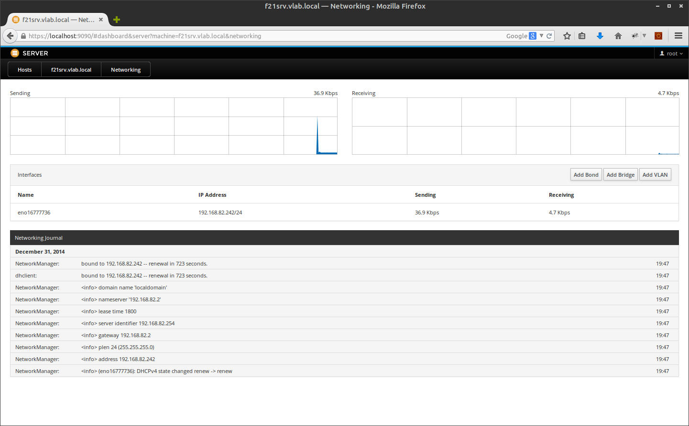The height and width of the screenshot is (426, 689).
Task: Click the Add VLAN button
Action: 655,175
